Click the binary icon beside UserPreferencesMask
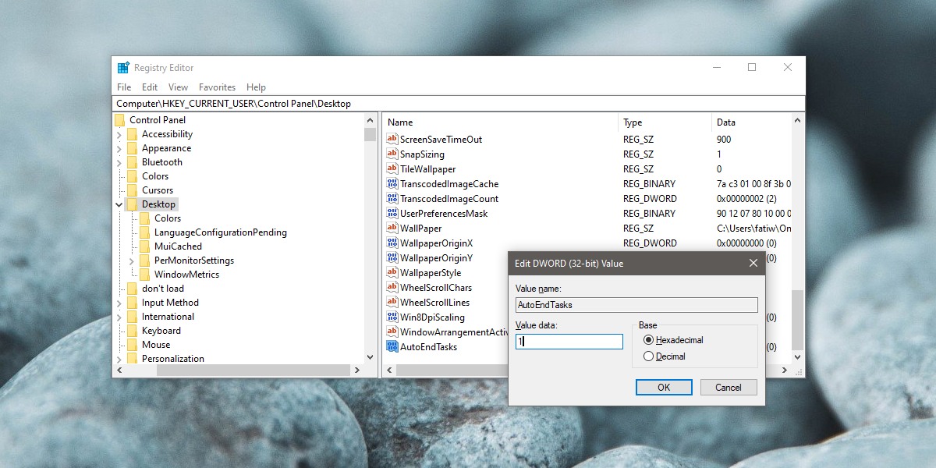 (x=393, y=213)
